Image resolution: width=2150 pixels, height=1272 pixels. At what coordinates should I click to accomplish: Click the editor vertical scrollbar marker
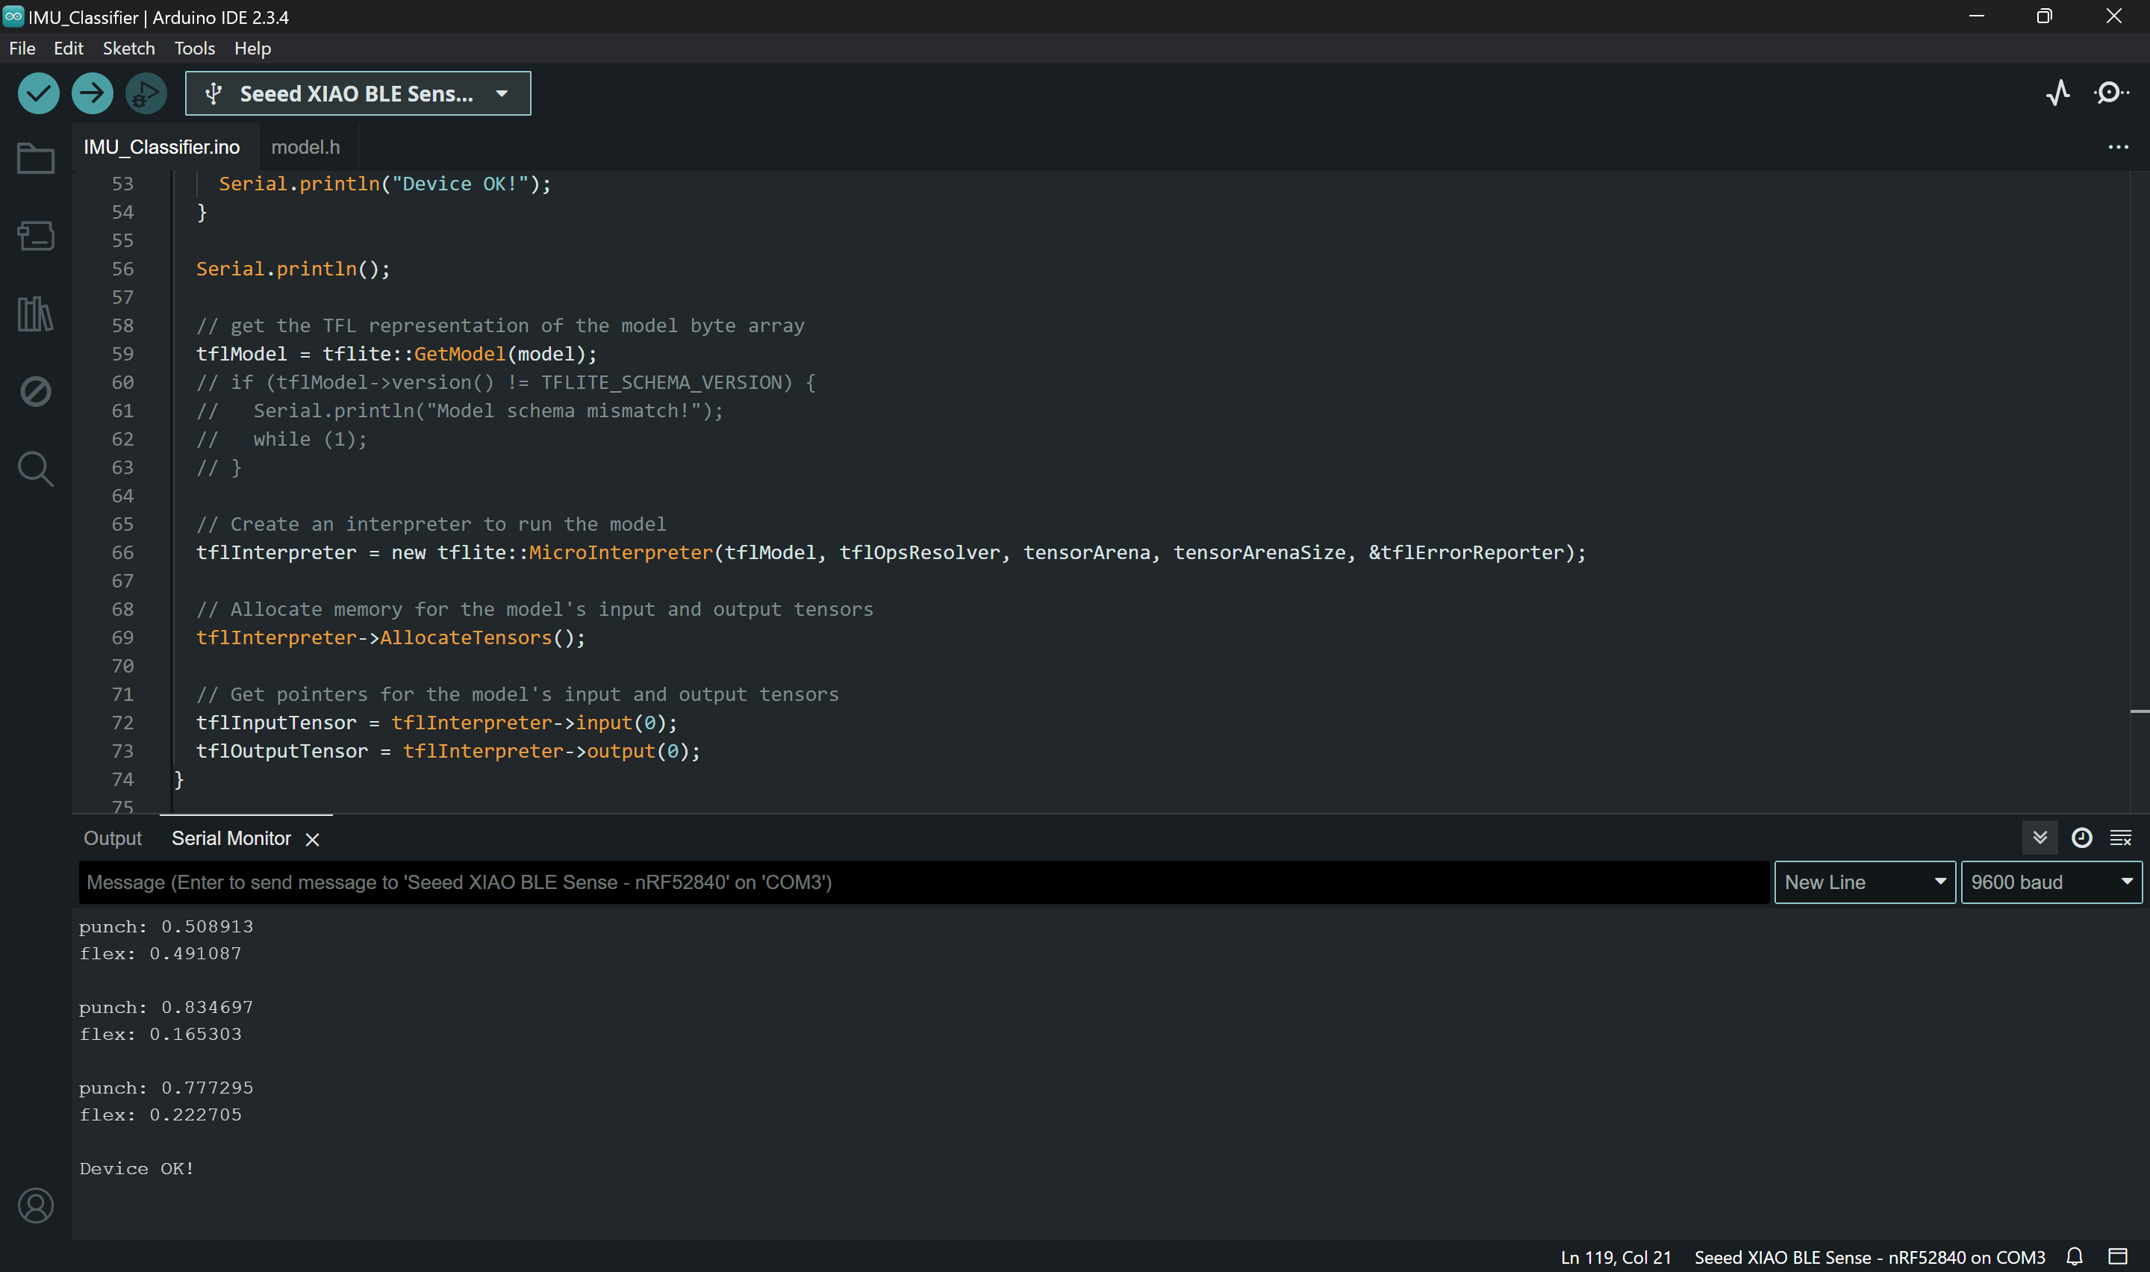[x=2139, y=711]
